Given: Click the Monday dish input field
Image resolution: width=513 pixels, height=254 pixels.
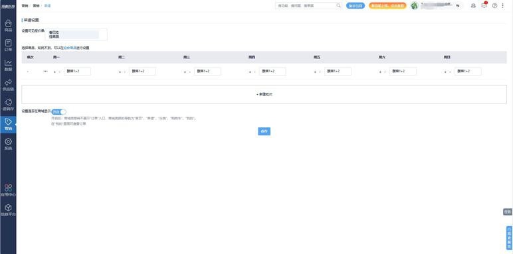Looking at the screenshot, I should [x=77, y=71].
